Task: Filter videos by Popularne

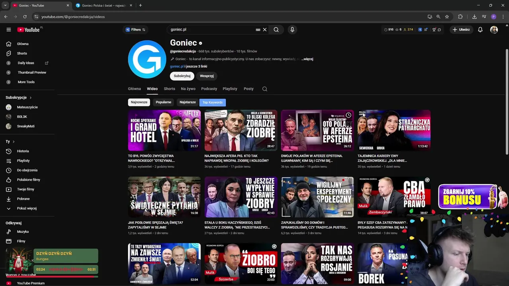Action: pyautogui.click(x=163, y=102)
